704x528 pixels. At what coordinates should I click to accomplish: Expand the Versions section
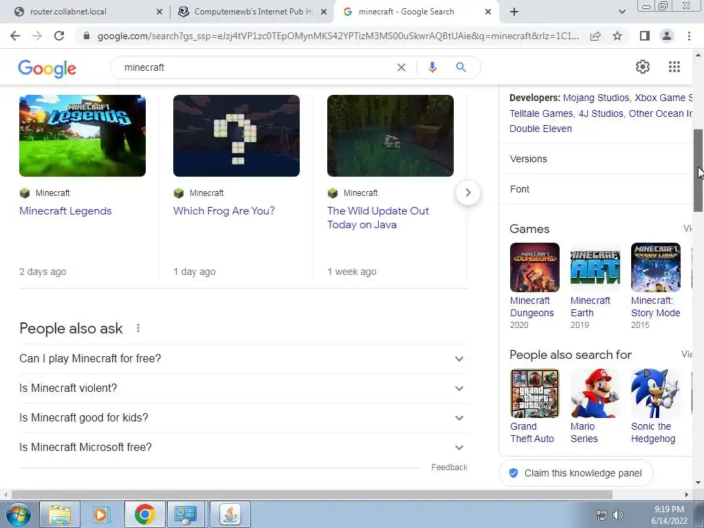tap(596, 159)
